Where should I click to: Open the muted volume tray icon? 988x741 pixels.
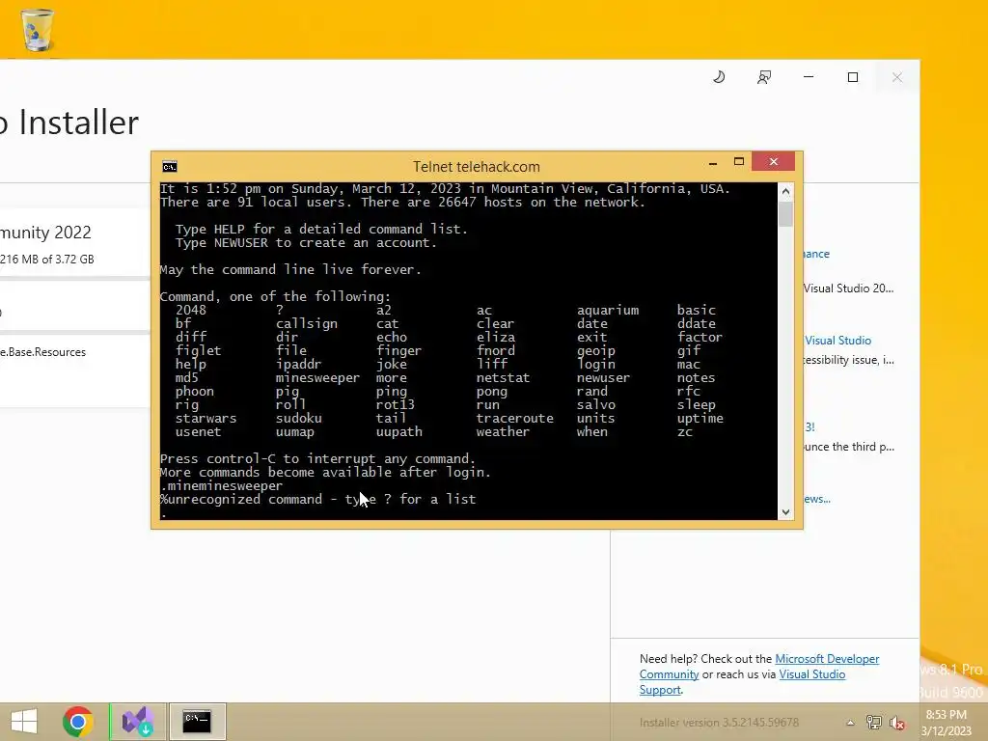click(x=897, y=723)
